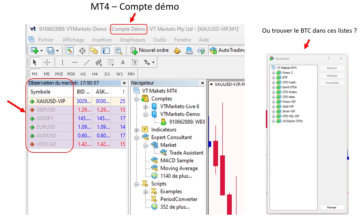Select the Text Label 'T' tool
Image resolution: width=363 pixels, height=219 pixels.
coord(135,62)
